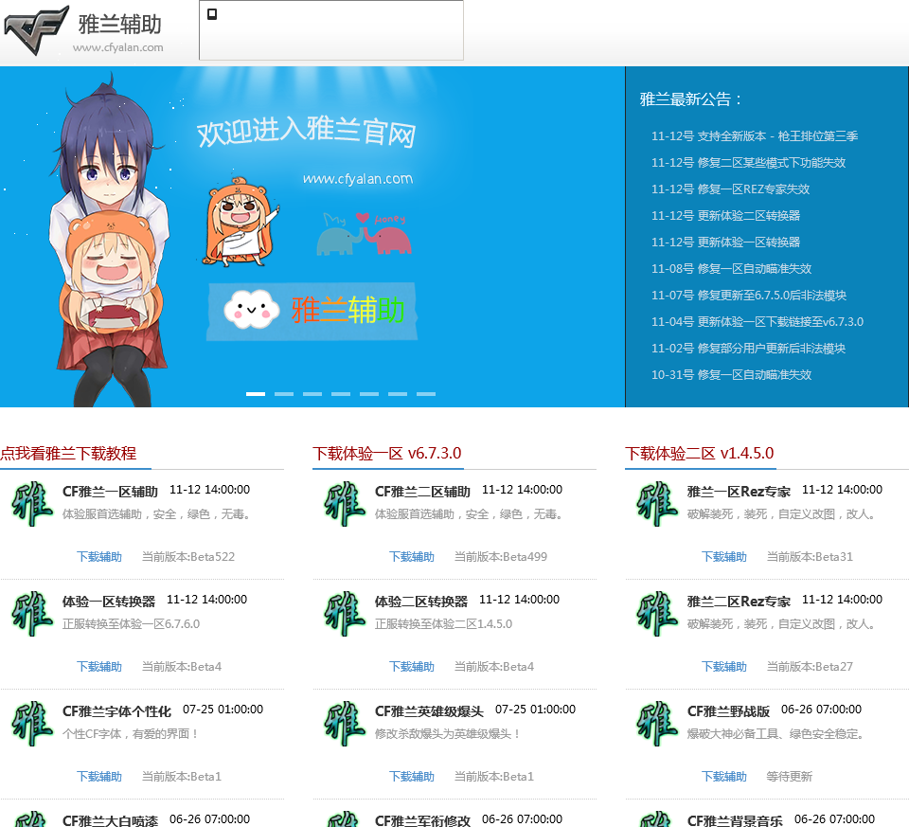This screenshot has height=827, width=909.
Task: Click 等待更新 status under CF雅兰野战版
Action: 790,777
